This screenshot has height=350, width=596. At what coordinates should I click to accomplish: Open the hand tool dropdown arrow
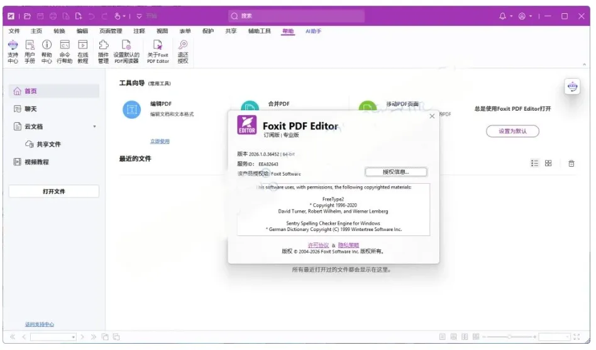[124, 16]
